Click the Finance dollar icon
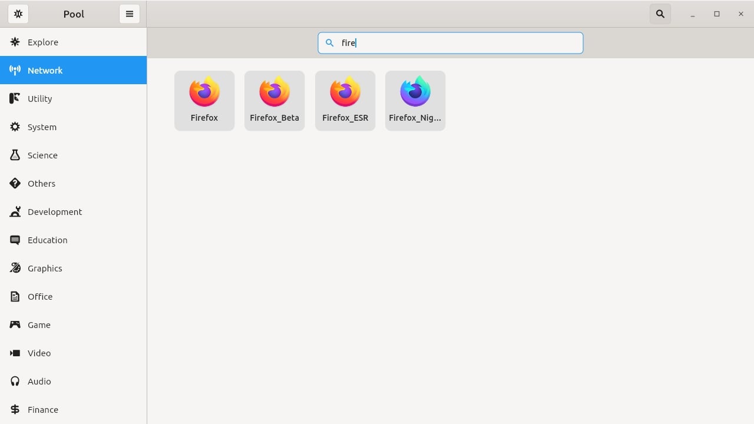The width and height of the screenshot is (754, 424). click(x=15, y=409)
